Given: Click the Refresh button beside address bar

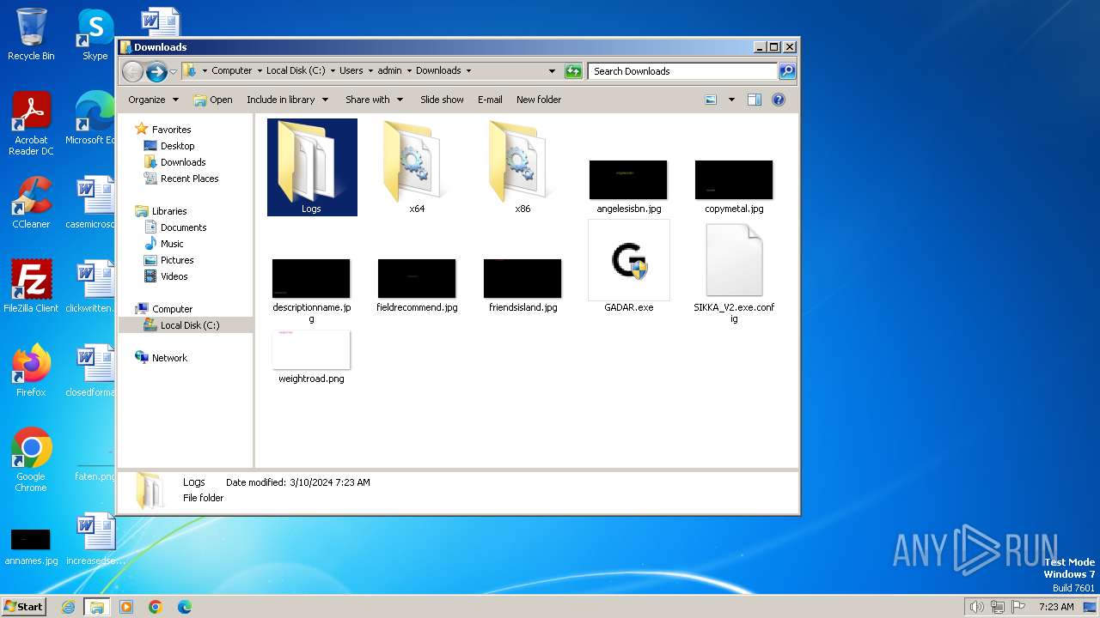Looking at the screenshot, I should pos(573,71).
